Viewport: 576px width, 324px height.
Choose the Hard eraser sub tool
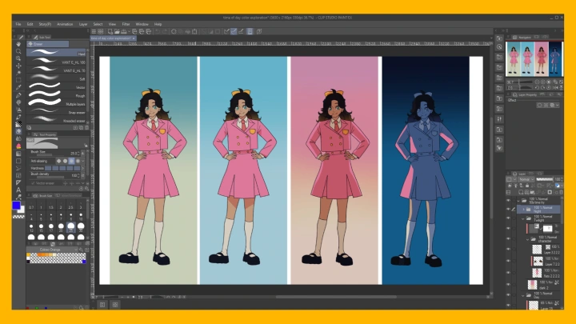(56, 53)
